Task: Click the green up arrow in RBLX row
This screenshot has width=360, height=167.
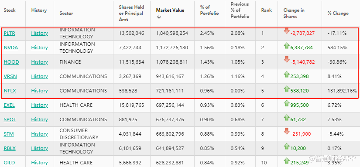Action: (x=287, y=147)
